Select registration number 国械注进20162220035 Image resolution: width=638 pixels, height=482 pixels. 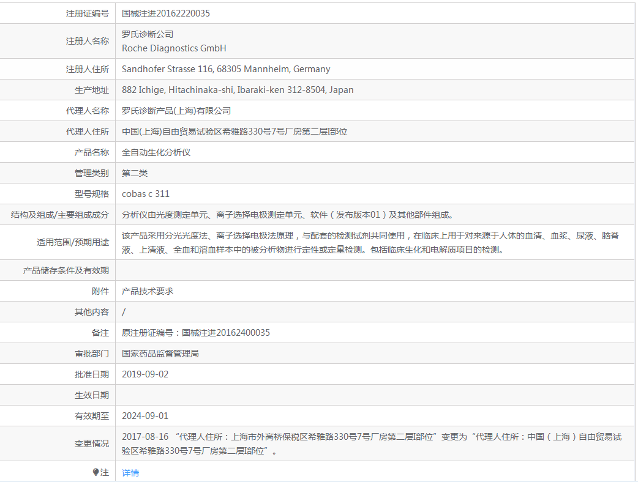[166, 13]
